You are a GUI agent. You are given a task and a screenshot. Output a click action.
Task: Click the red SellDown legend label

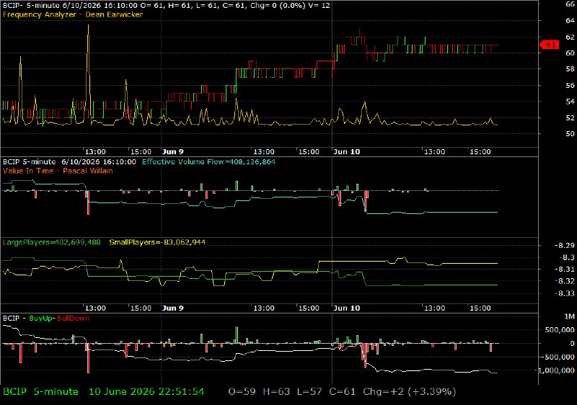pos(73,319)
